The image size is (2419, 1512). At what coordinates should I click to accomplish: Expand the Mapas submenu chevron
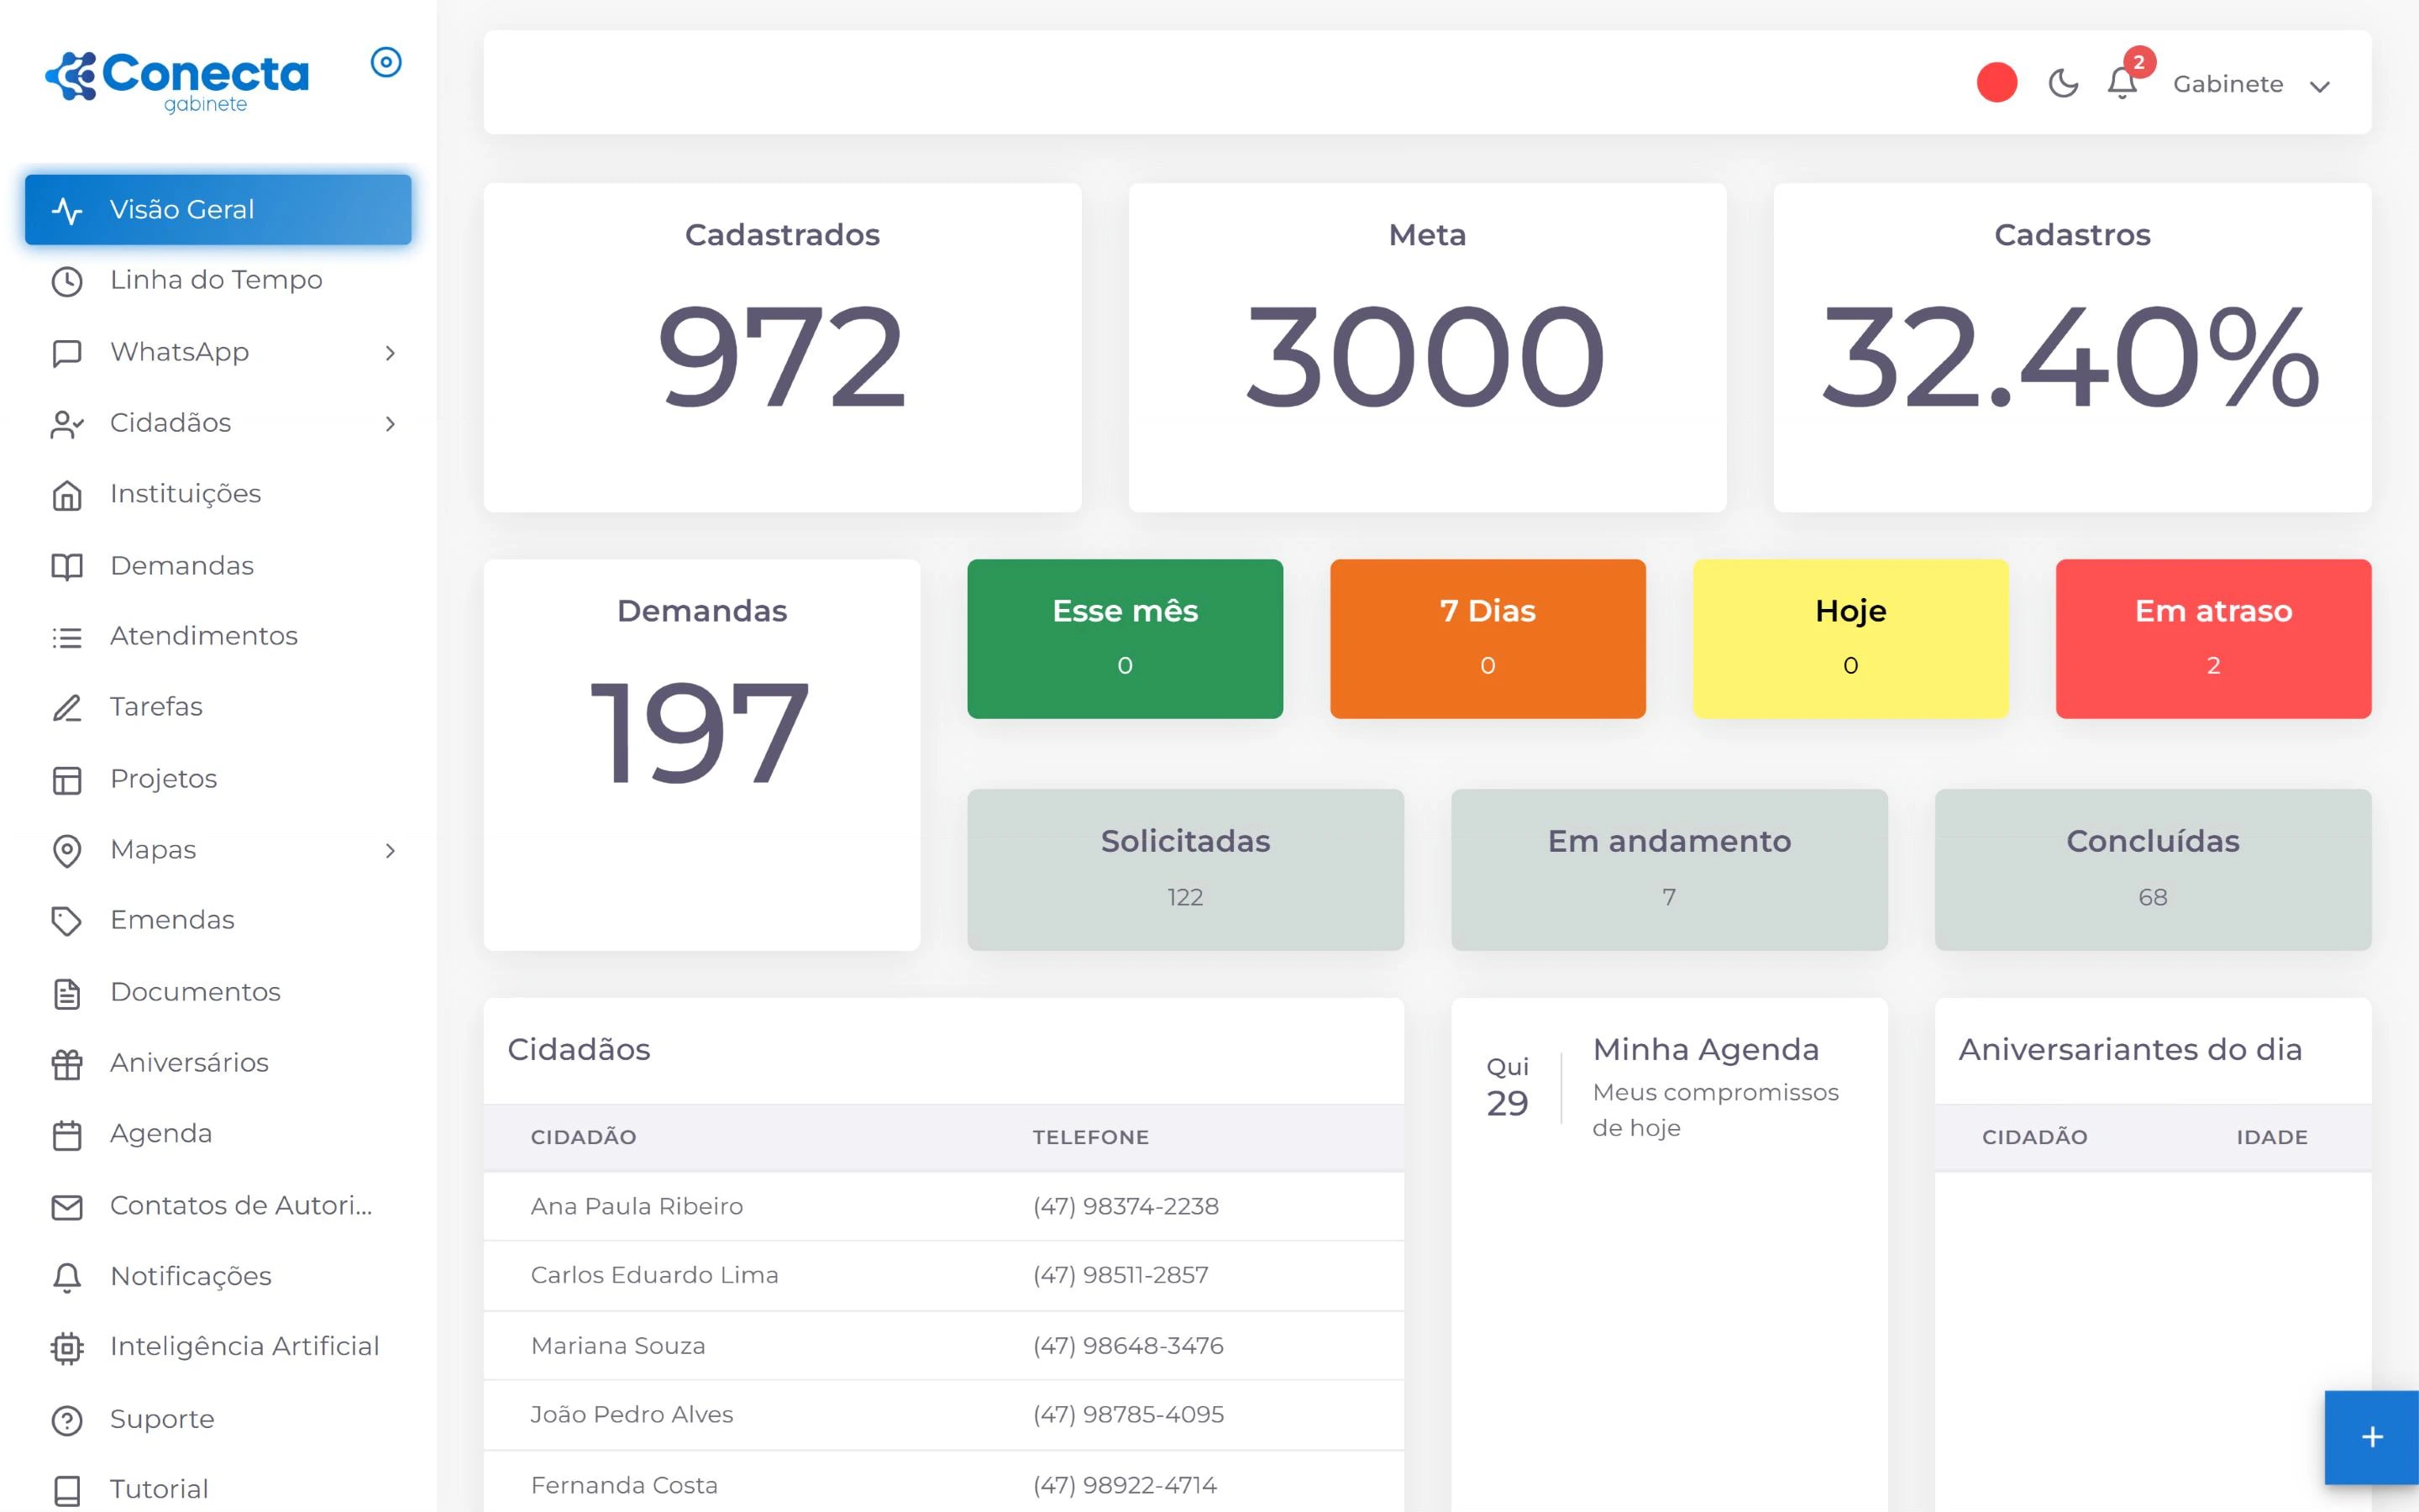(x=390, y=851)
